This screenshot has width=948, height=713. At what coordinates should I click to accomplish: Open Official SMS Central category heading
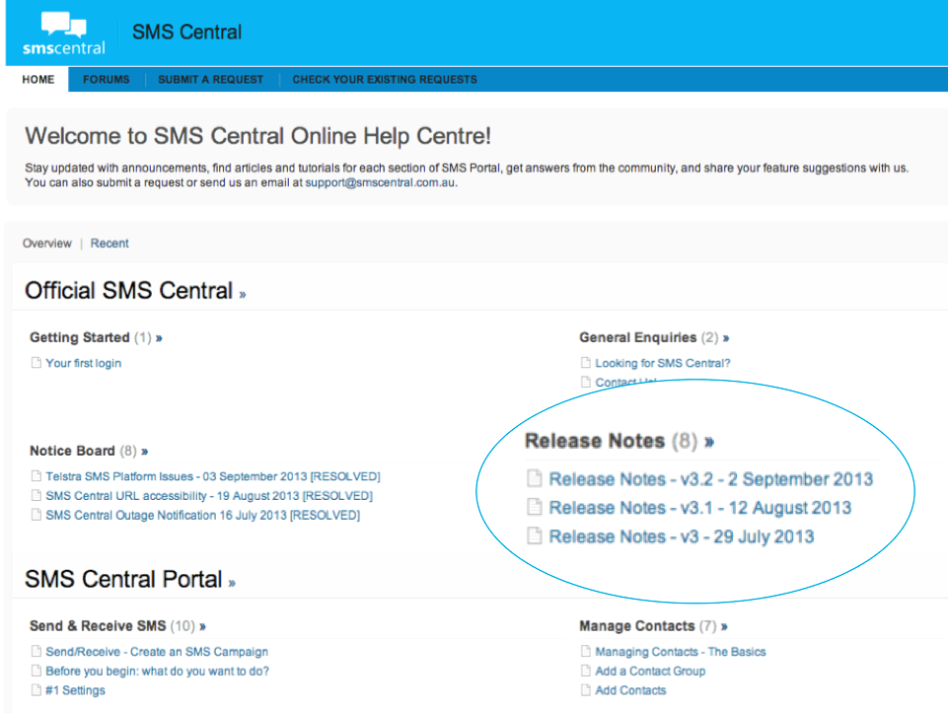click(128, 291)
